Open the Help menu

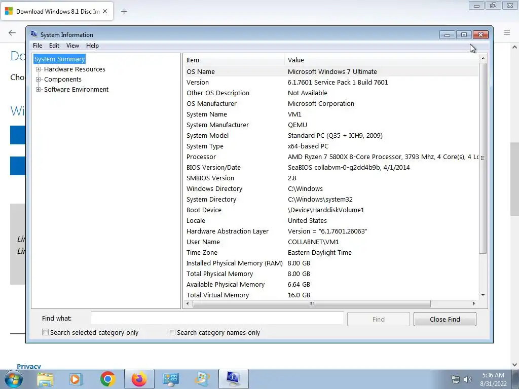tap(92, 46)
